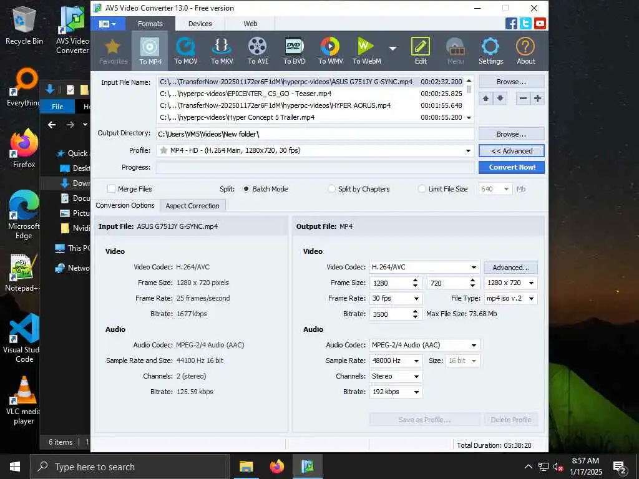Select the To MP4 format icon
Screen dimensions: 639x479
tap(150, 51)
